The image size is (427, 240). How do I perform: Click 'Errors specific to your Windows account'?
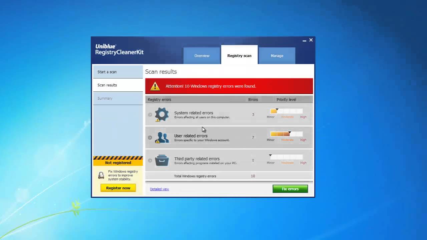(202, 140)
